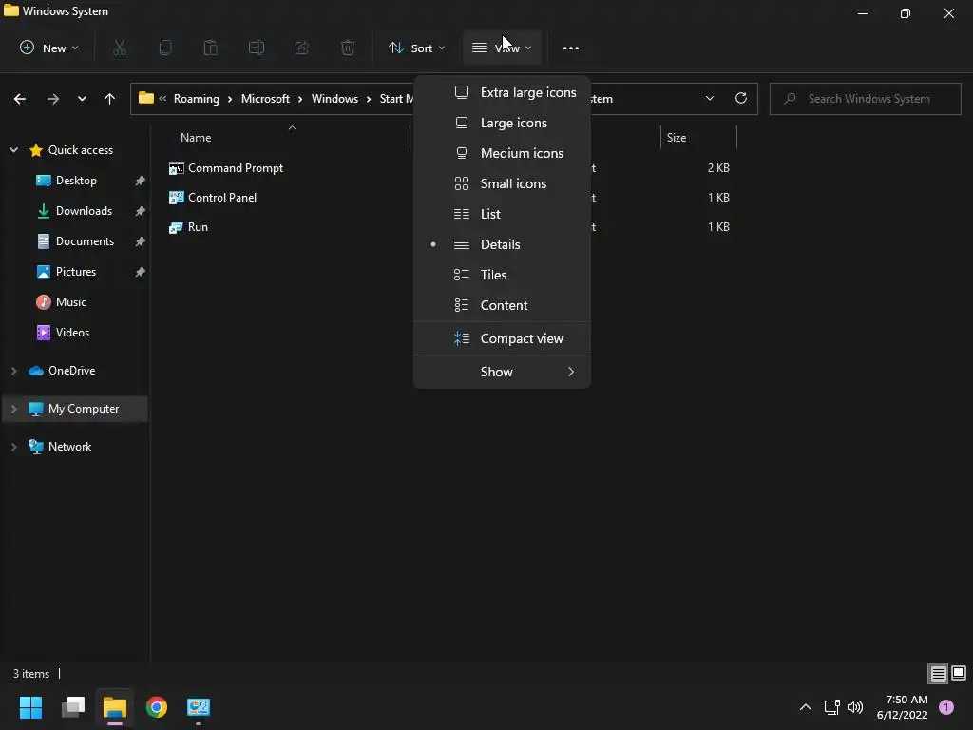
Task: Choose Details in View menu
Action: (x=502, y=244)
